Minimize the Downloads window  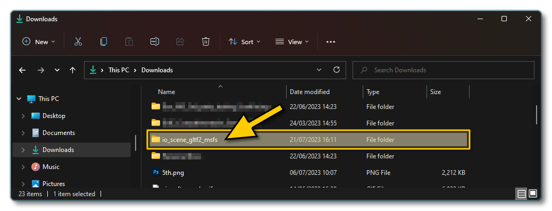[x=480, y=19]
